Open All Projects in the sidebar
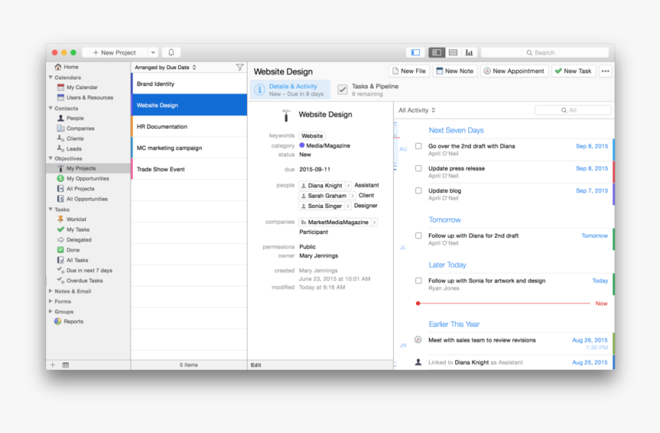The width and height of the screenshot is (660, 433). [76, 189]
